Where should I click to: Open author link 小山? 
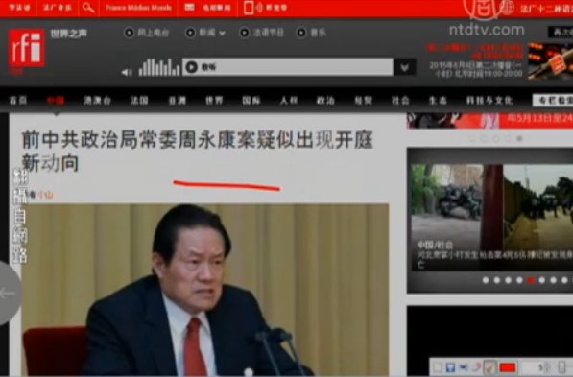click(46, 195)
